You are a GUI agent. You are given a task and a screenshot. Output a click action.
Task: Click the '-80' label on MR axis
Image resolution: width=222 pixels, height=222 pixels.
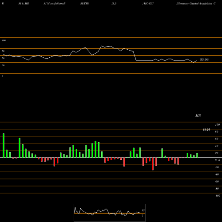217,189
